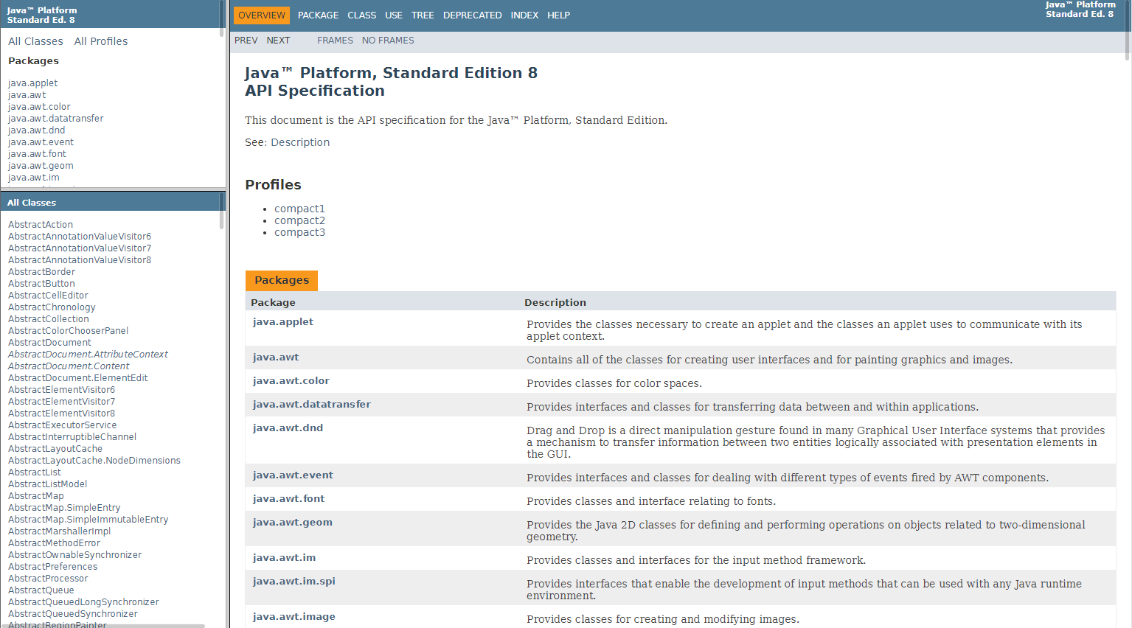
Task: Click the NO FRAMES link
Action: point(388,41)
